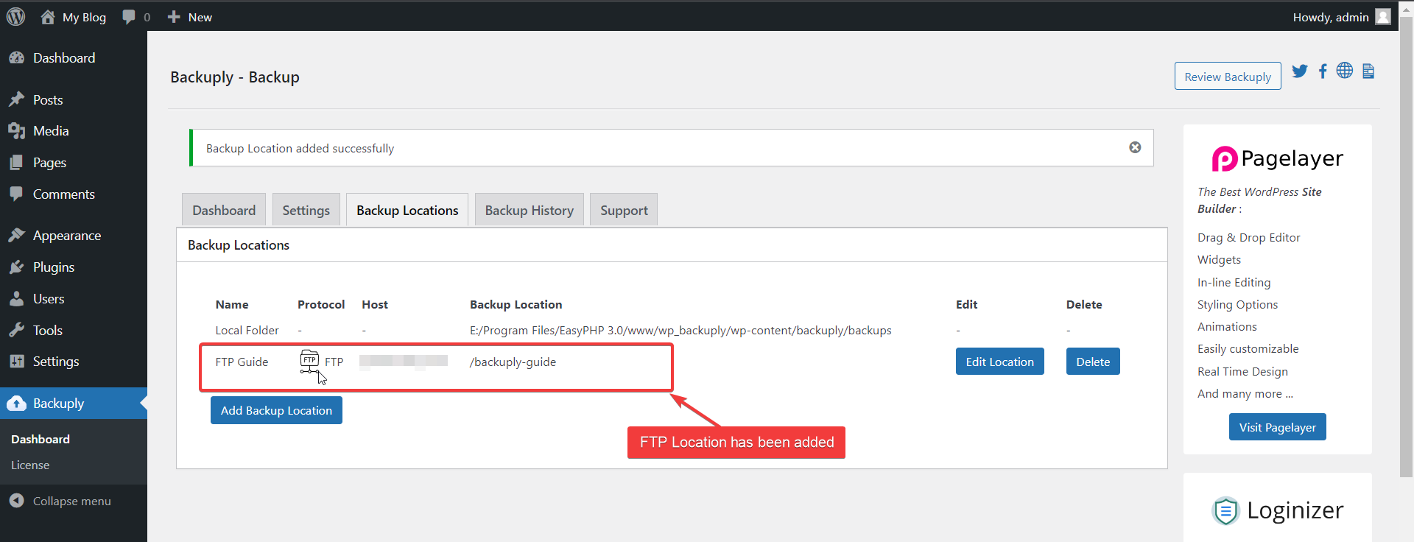The width and height of the screenshot is (1414, 542).
Task: Click the Pages icon in sidebar
Action: [x=16, y=163]
